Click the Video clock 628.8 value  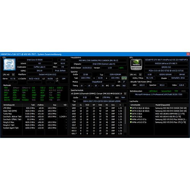[182, 85]
